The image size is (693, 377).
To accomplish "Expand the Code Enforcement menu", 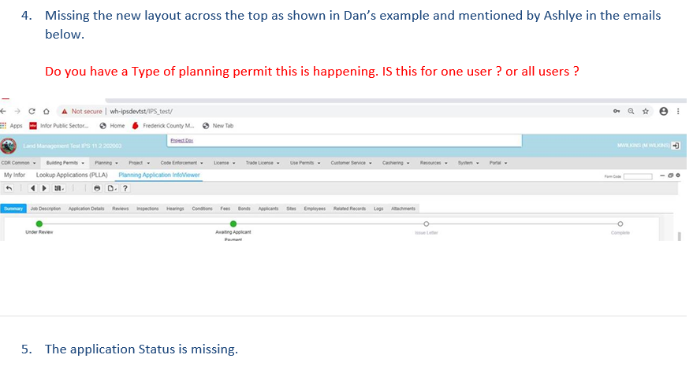I will 181,163.
